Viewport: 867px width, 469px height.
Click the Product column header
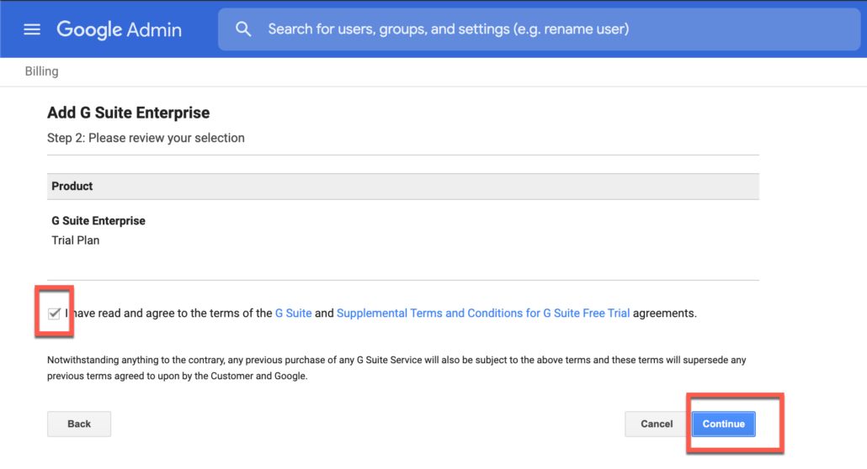403,186
